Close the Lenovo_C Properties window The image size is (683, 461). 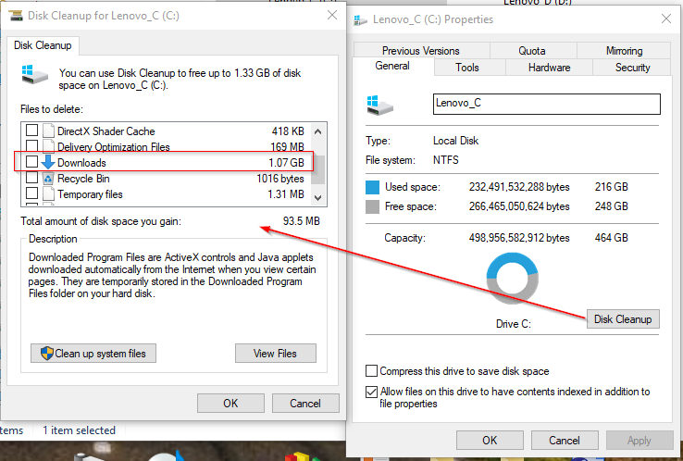point(666,19)
